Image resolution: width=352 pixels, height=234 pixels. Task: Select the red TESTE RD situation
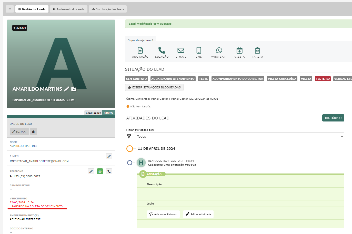click(323, 79)
